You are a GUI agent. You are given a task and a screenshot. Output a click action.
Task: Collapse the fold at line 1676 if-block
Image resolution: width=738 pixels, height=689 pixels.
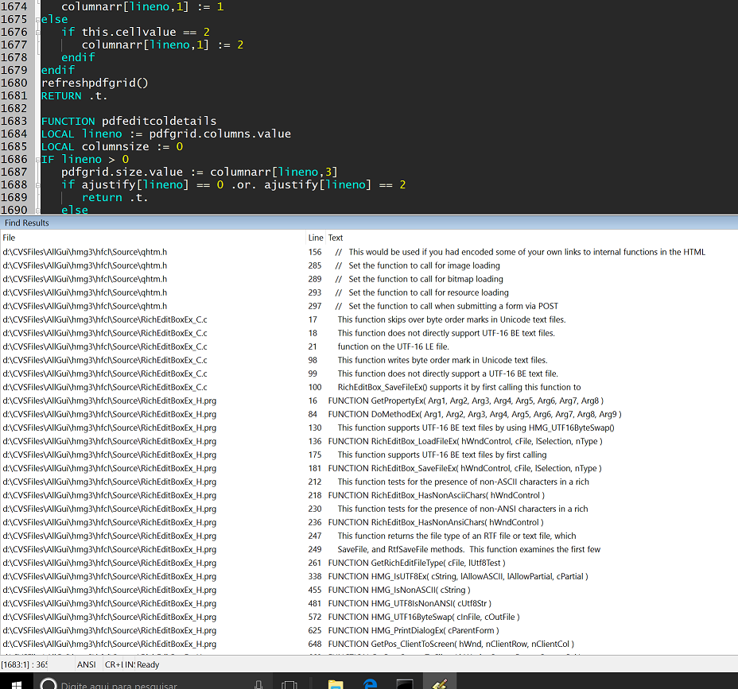click(37, 32)
